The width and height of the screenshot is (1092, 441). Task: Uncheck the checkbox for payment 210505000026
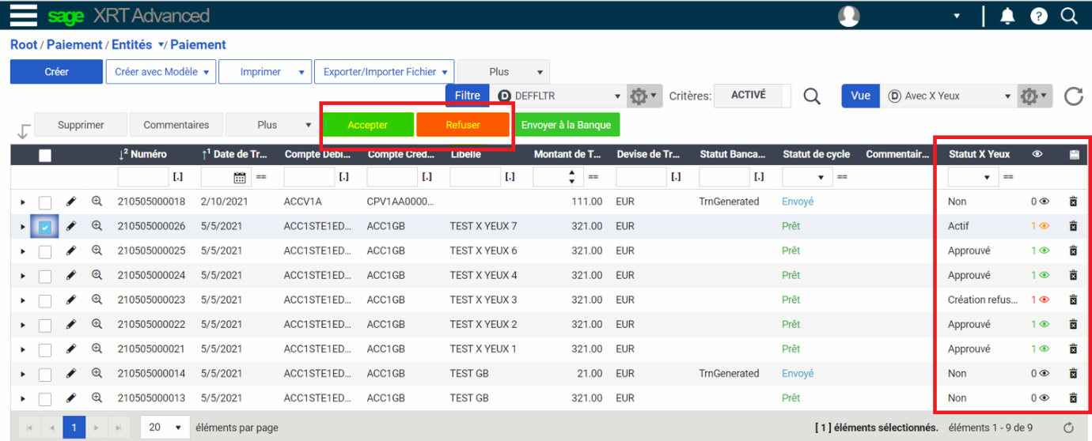(x=45, y=227)
